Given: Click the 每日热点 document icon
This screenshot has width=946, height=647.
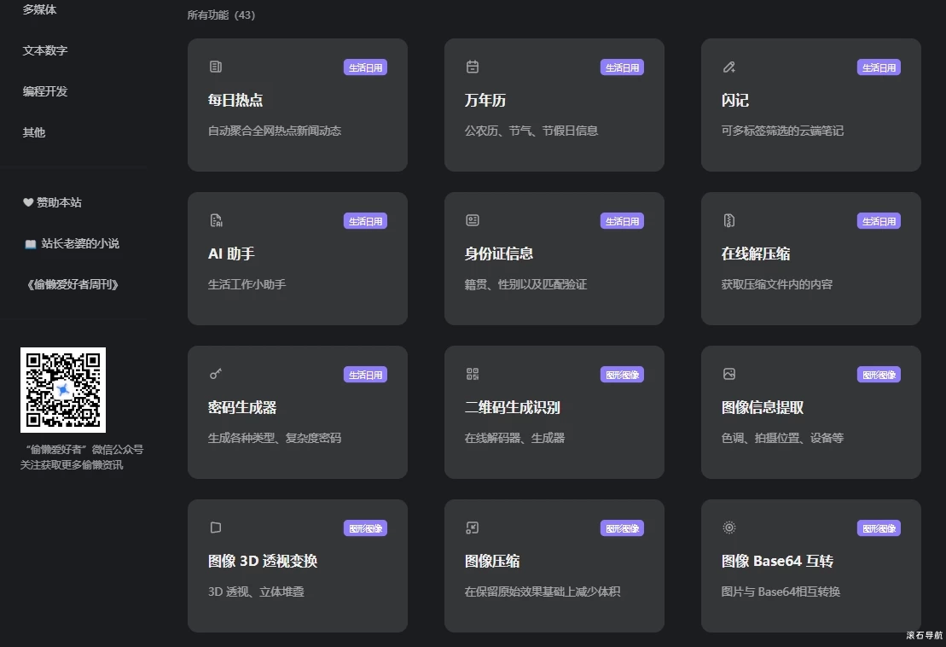Looking at the screenshot, I should pyautogui.click(x=215, y=67).
